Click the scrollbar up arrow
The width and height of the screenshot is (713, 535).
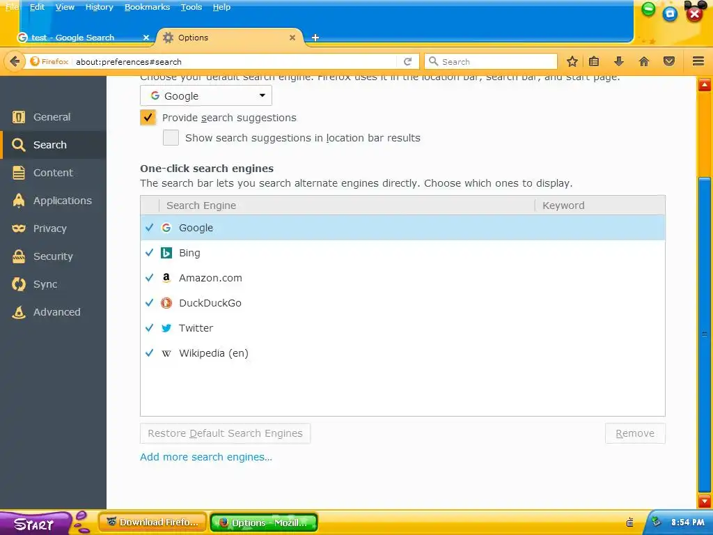pyautogui.click(x=705, y=84)
